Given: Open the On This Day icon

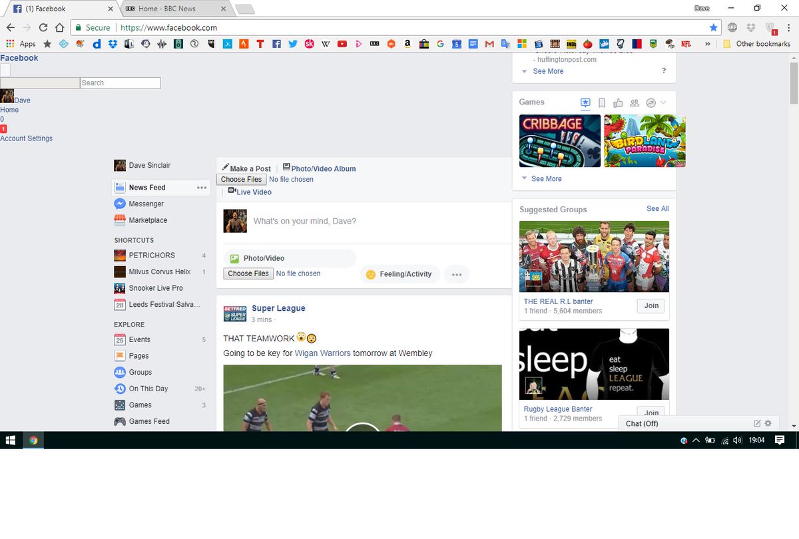Looking at the screenshot, I should pyautogui.click(x=120, y=389).
